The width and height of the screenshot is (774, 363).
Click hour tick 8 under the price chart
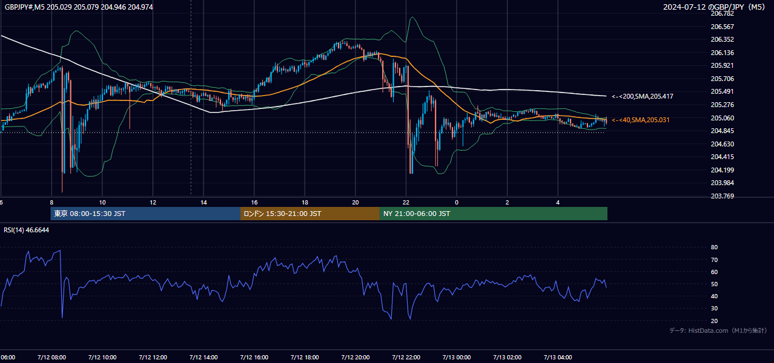coord(51,203)
